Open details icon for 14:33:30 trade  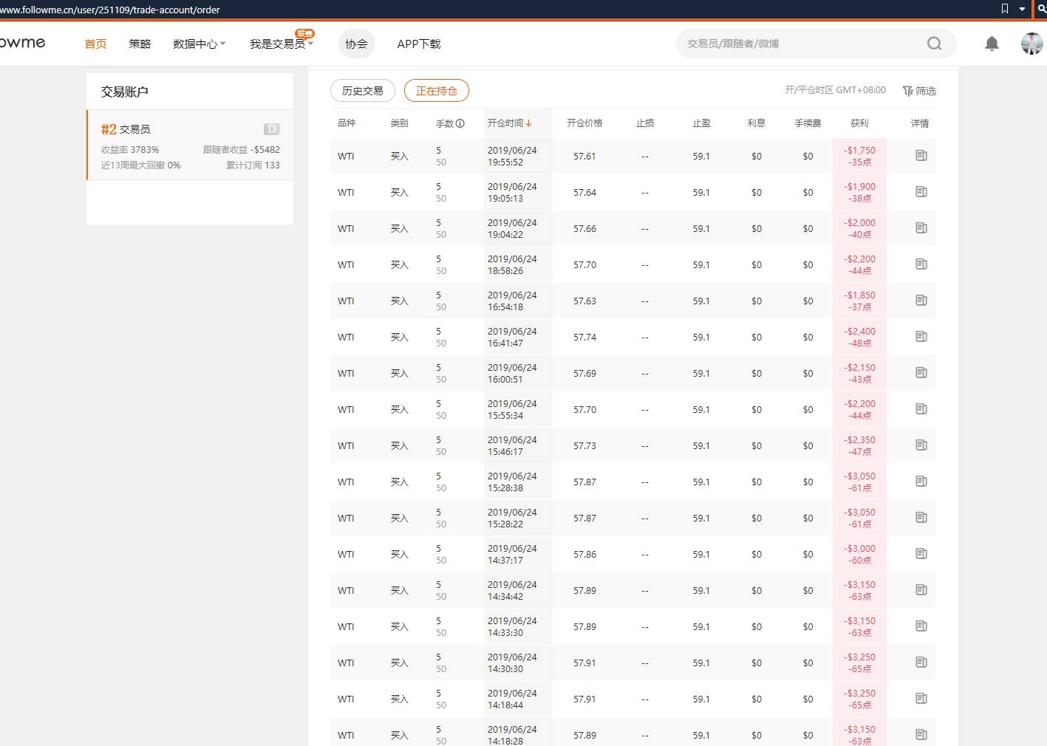pyautogui.click(x=921, y=626)
